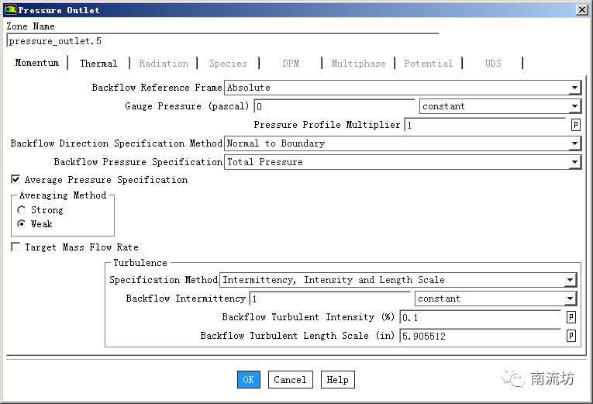Open Backflow Reference Frame dropdown
This screenshot has width=593, height=404.
tap(574, 88)
